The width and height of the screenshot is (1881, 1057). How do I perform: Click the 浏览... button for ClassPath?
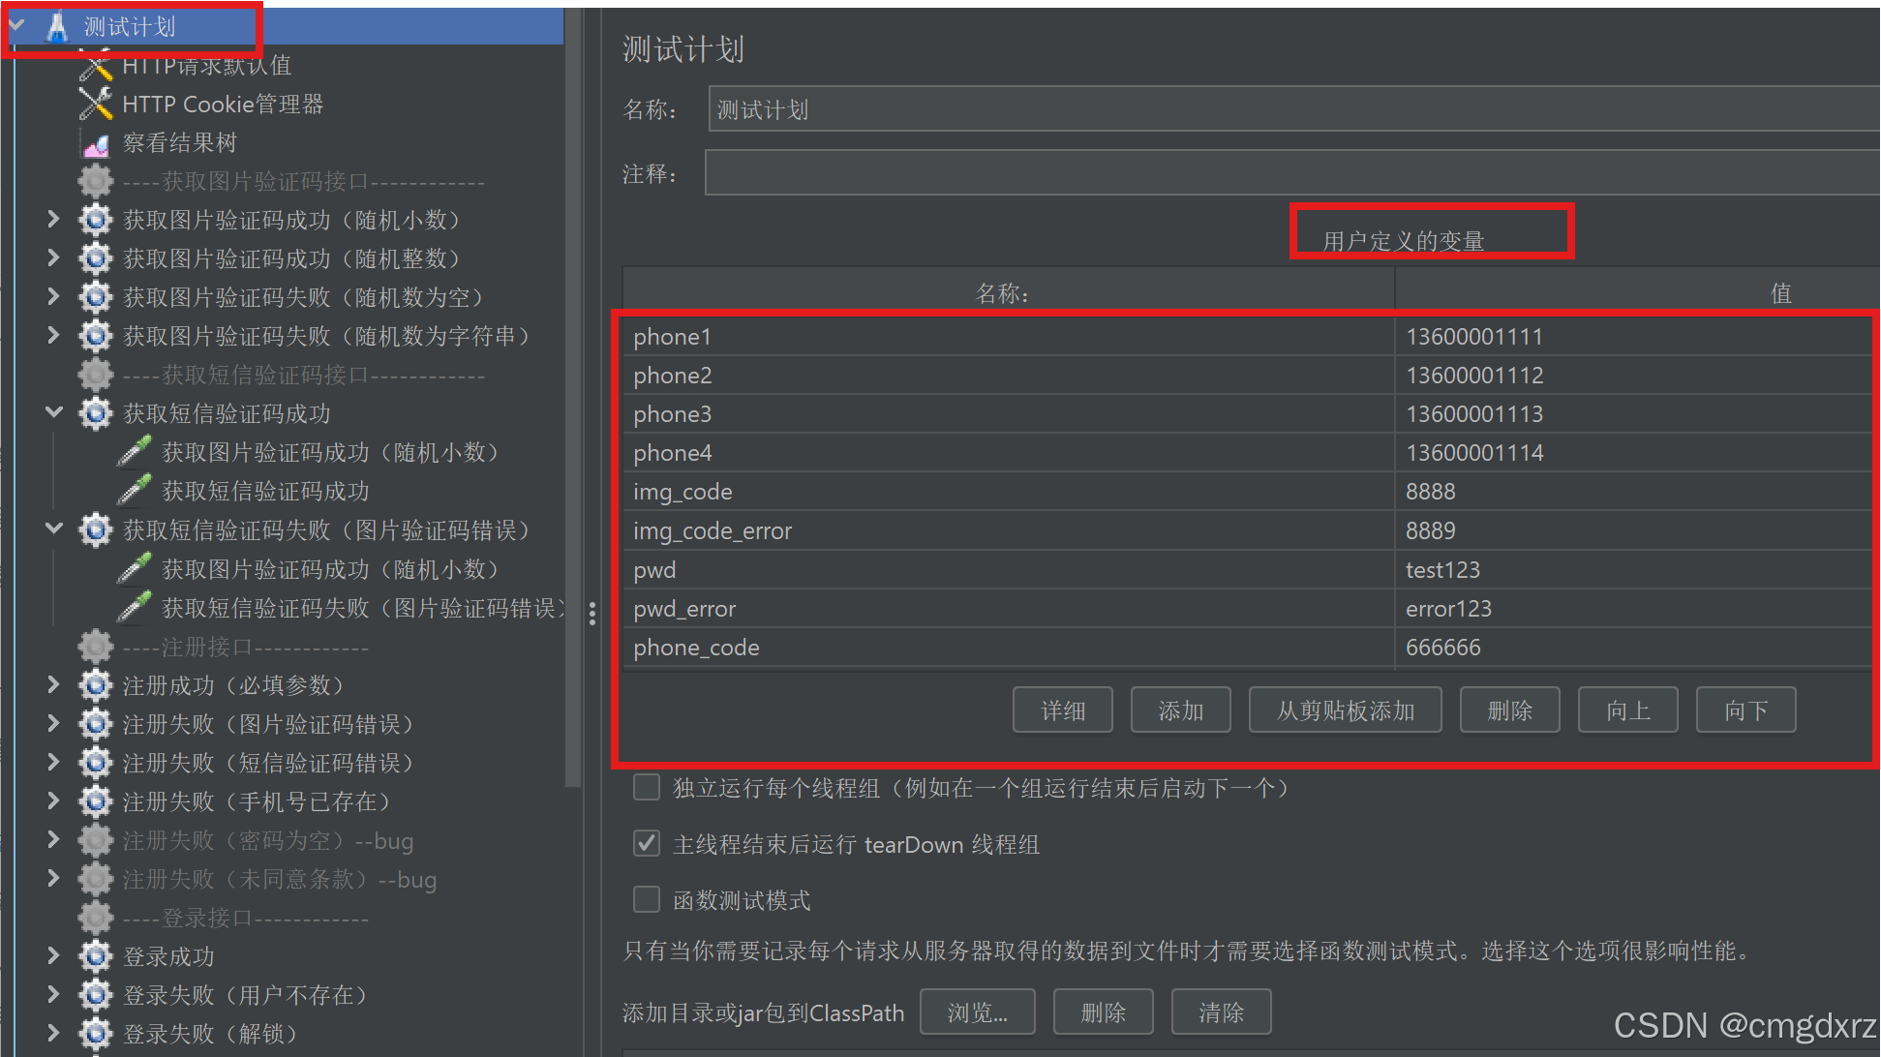coord(977,1012)
